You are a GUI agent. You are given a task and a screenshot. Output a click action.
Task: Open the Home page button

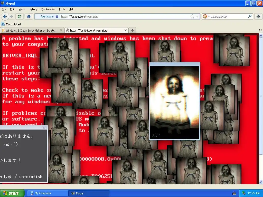click(29, 16)
